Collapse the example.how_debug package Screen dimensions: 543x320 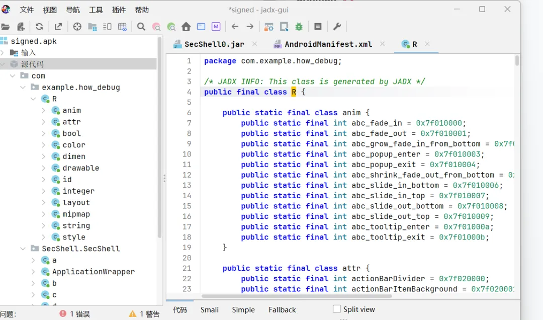(x=23, y=87)
